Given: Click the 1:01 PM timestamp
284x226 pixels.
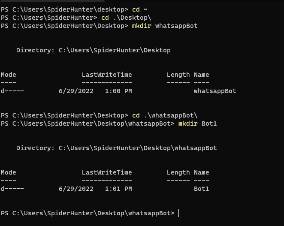Looking at the screenshot, I should [118, 189].
